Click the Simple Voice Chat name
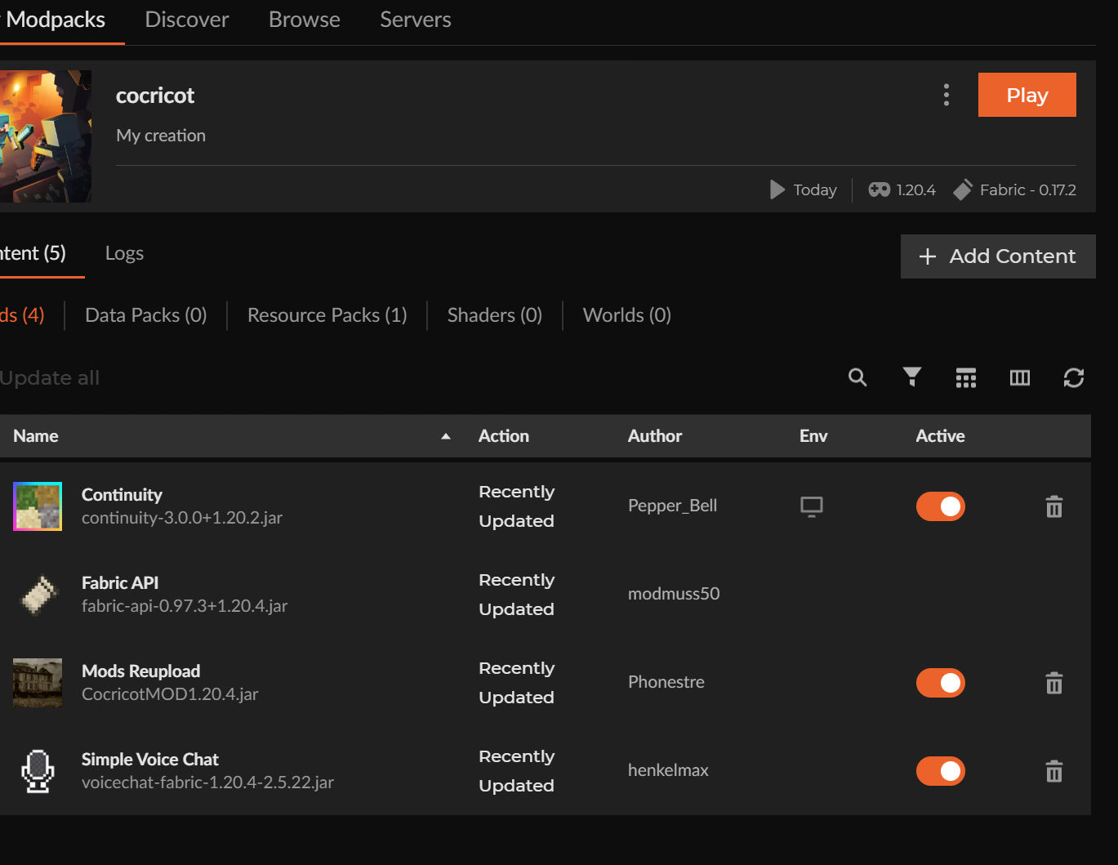Viewport: 1118px width, 865px height. [150, 760]
